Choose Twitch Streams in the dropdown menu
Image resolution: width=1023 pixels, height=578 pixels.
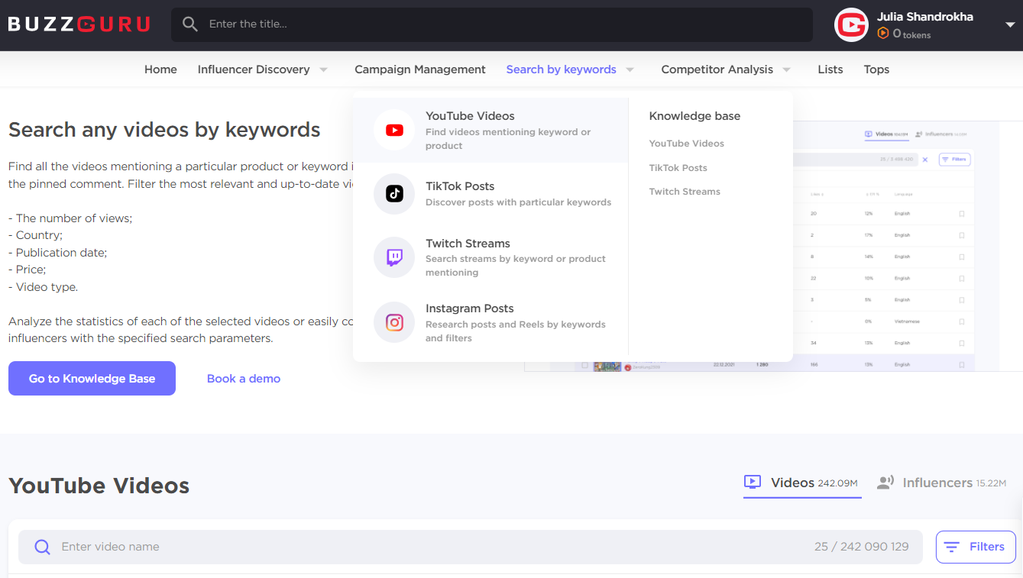pyautogui.click(x=490, y=257)
